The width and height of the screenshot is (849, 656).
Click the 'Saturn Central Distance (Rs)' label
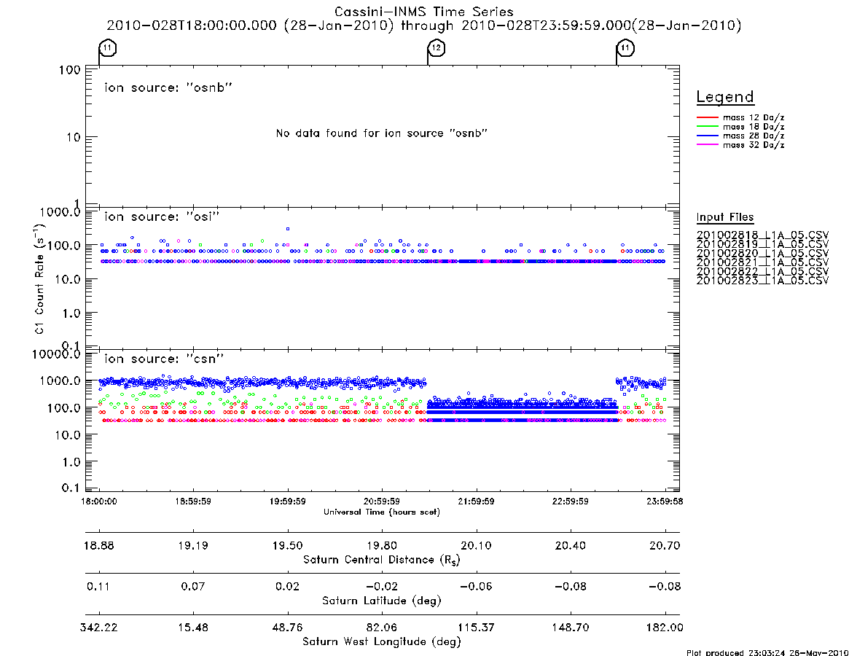click(382, 560)
